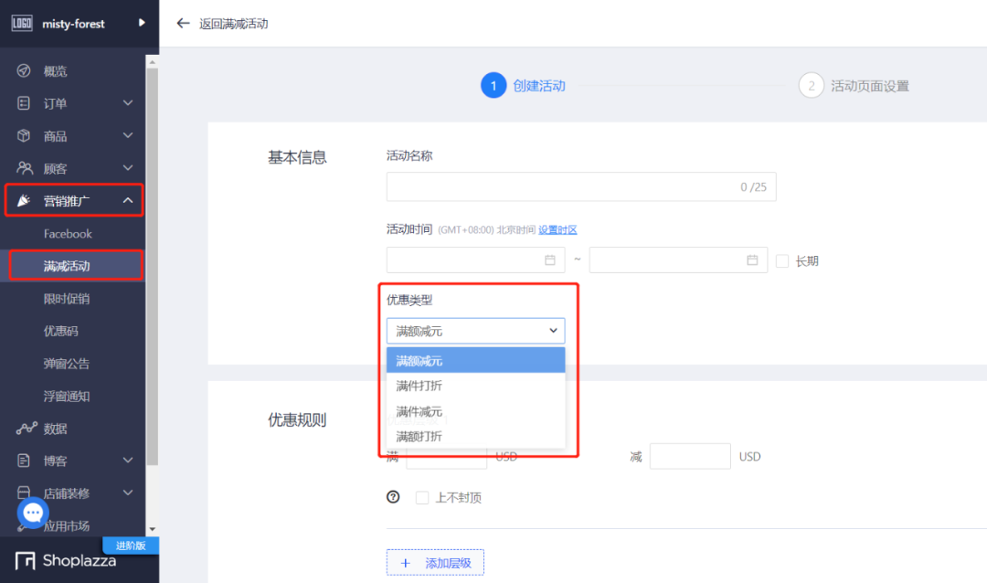Viewport: 987px width, 583px height.
Task: Select 满额打折 from dropdown list
Action: coord(476,436)
